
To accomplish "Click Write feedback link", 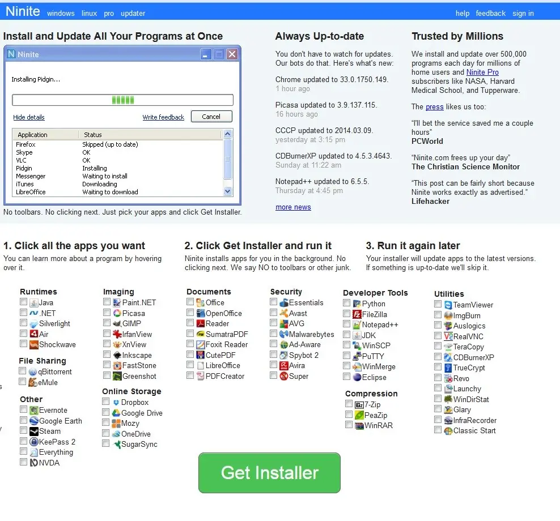I will click(163, 117).
